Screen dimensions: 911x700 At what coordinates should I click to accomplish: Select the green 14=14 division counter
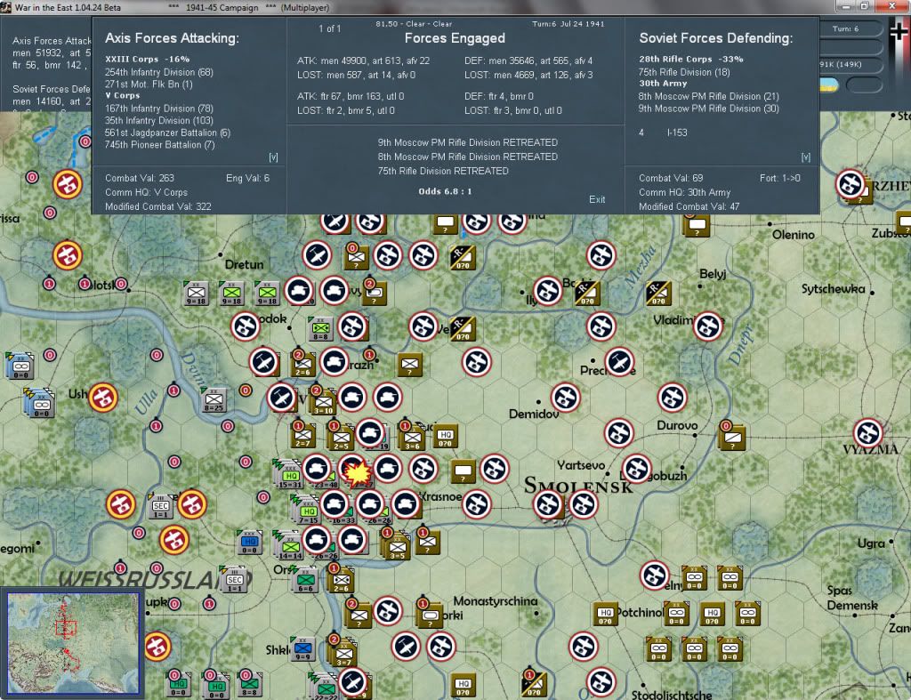[290, 547]
